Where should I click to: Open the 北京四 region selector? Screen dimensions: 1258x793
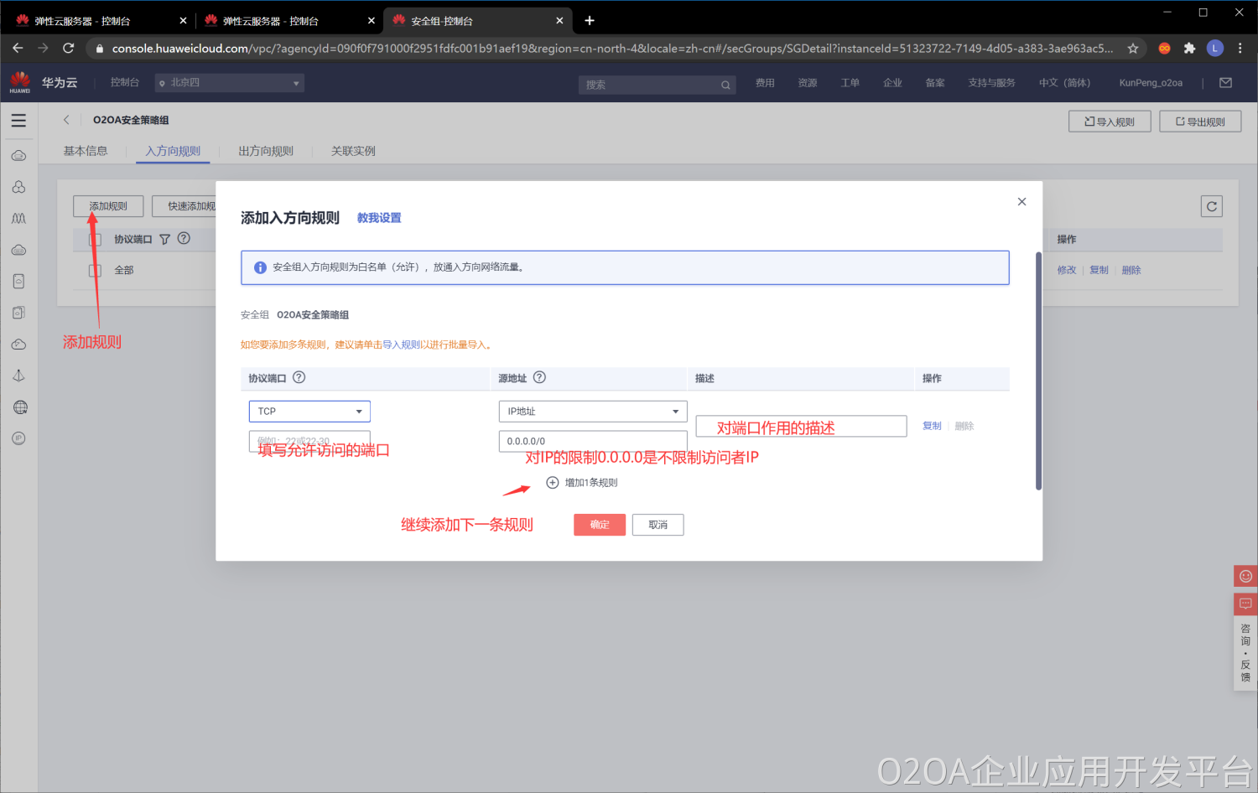(229, 83)
